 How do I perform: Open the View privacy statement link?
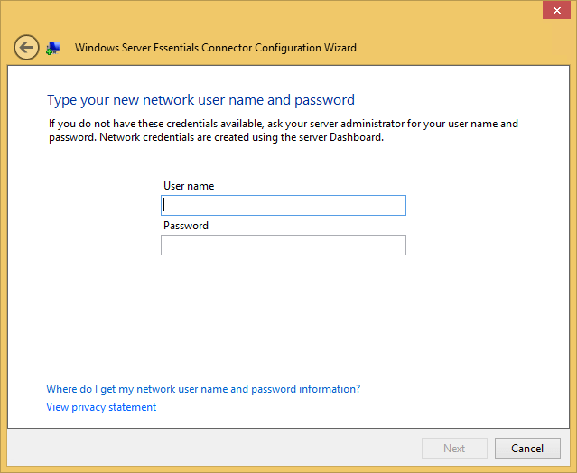point(101,407)
